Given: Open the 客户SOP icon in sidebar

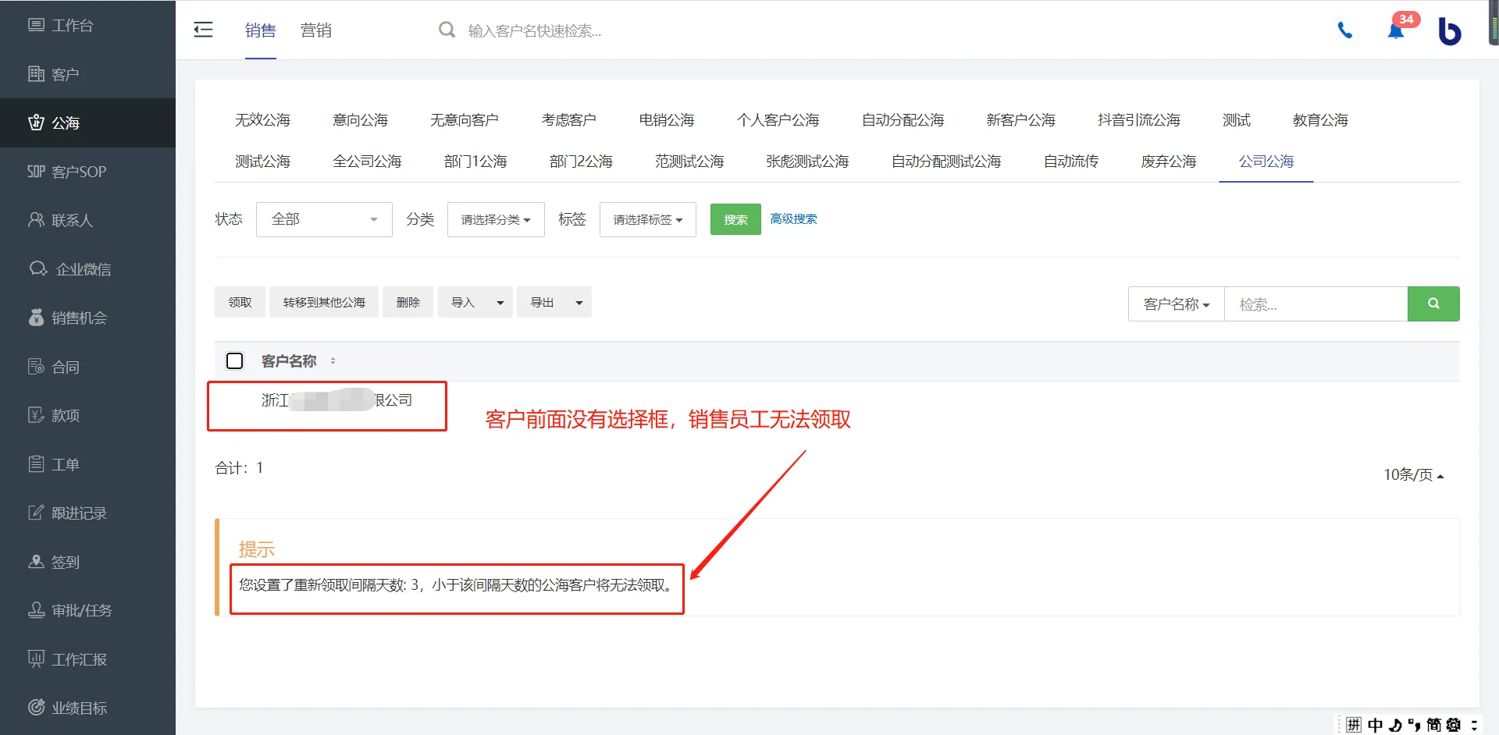Looking at the screenshot, I should [36, 172].
